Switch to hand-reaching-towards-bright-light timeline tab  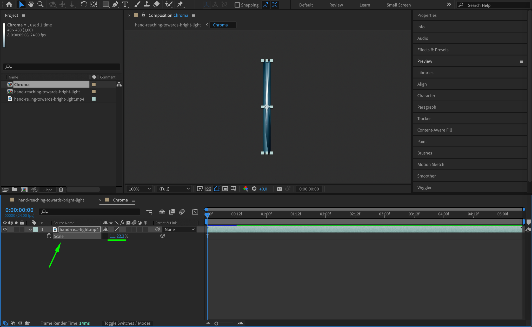click(51, 200)
